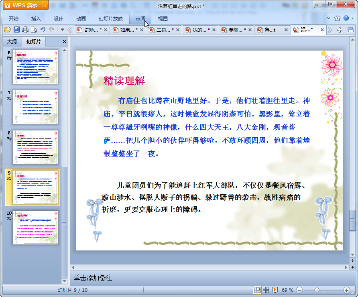Add a new document tab with the plus icon

[x=340, y=30]
